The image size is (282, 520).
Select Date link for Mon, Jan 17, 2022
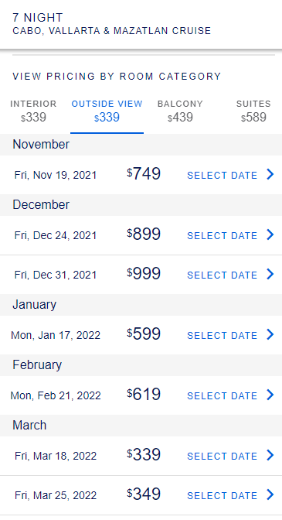point(222,335)
